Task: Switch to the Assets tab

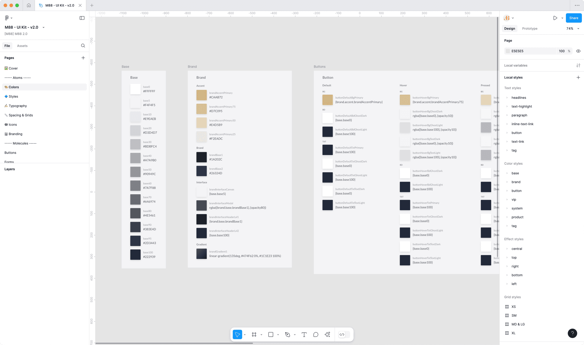Action: coord(22,46)
